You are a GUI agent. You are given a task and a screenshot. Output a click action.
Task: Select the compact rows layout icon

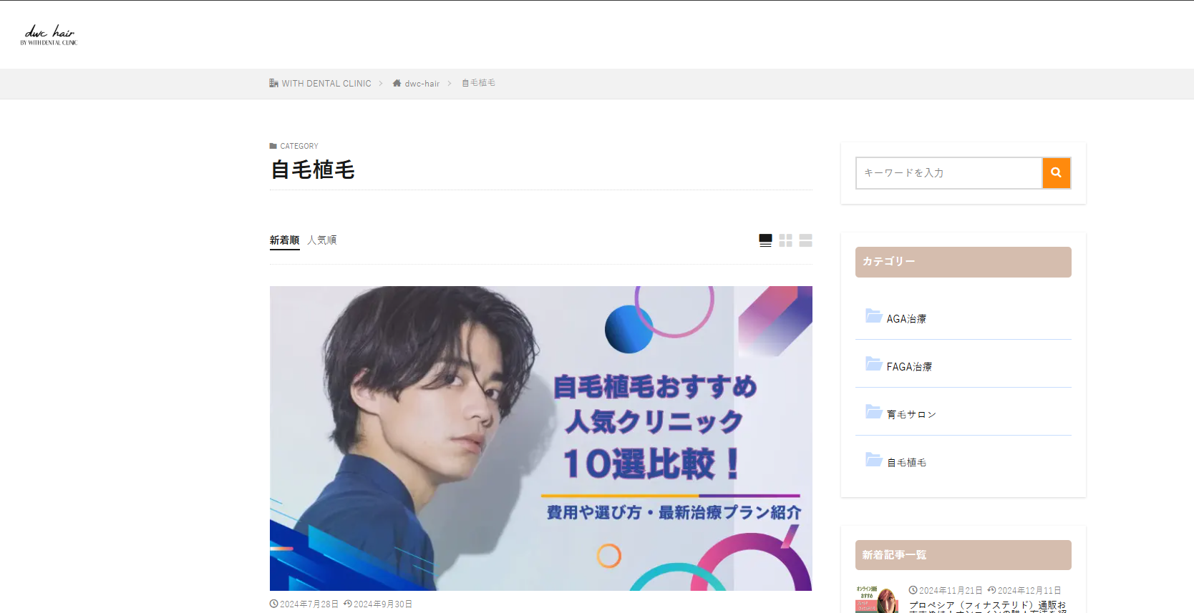click(x=805, y=240)
